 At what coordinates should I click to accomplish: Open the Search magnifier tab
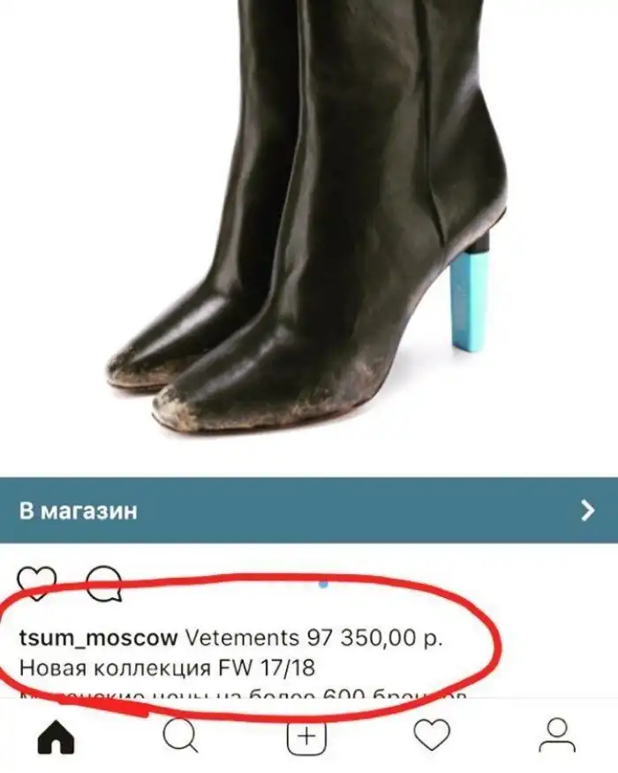[x=180, y=736]
